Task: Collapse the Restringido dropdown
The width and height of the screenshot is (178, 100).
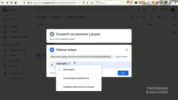Action: click(x=63, y=64)
